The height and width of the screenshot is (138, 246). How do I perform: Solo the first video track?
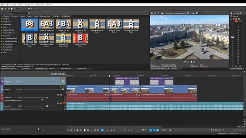63,78
